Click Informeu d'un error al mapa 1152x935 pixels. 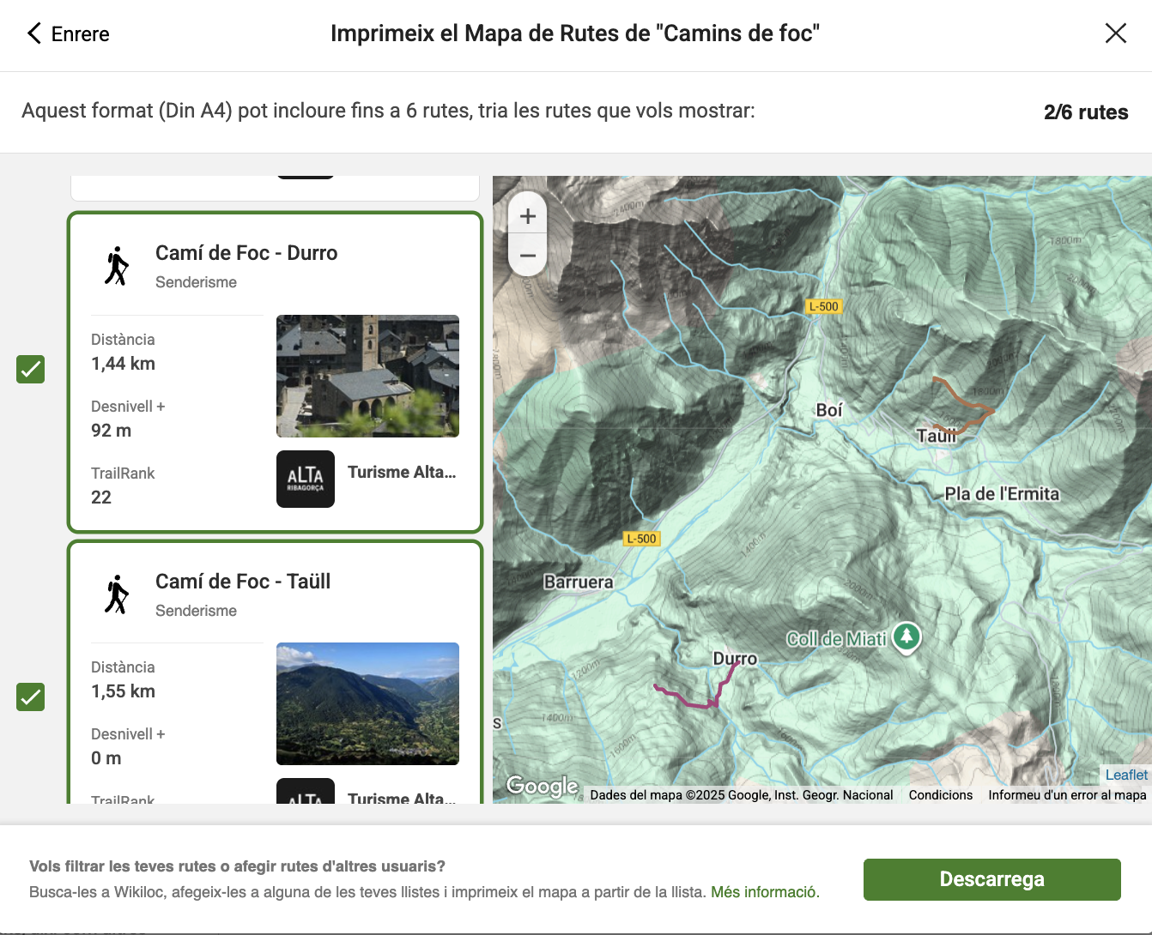[x=1067, y=795]
